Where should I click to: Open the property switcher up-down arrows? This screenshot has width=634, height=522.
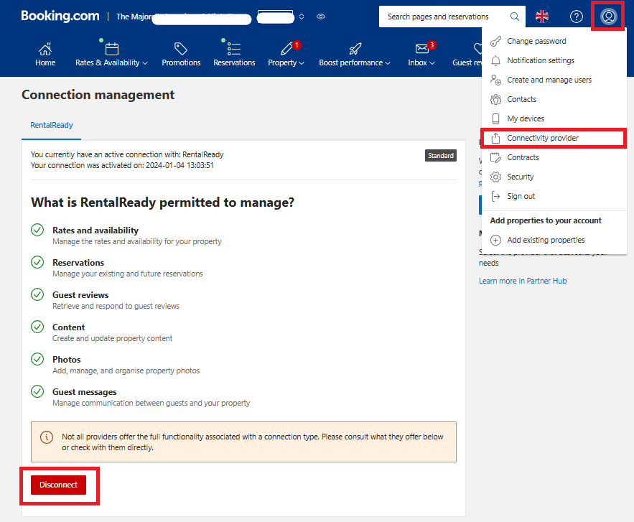pyautogui.click(x=302, y=17)
